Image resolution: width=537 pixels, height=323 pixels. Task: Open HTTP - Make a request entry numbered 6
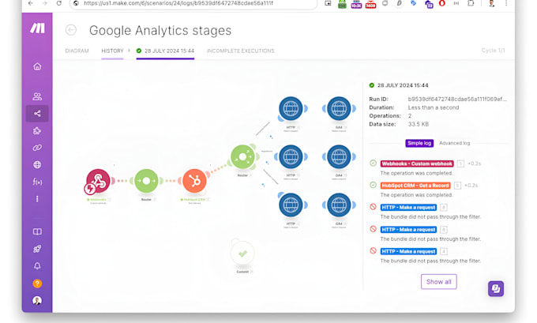coord(408,230)
